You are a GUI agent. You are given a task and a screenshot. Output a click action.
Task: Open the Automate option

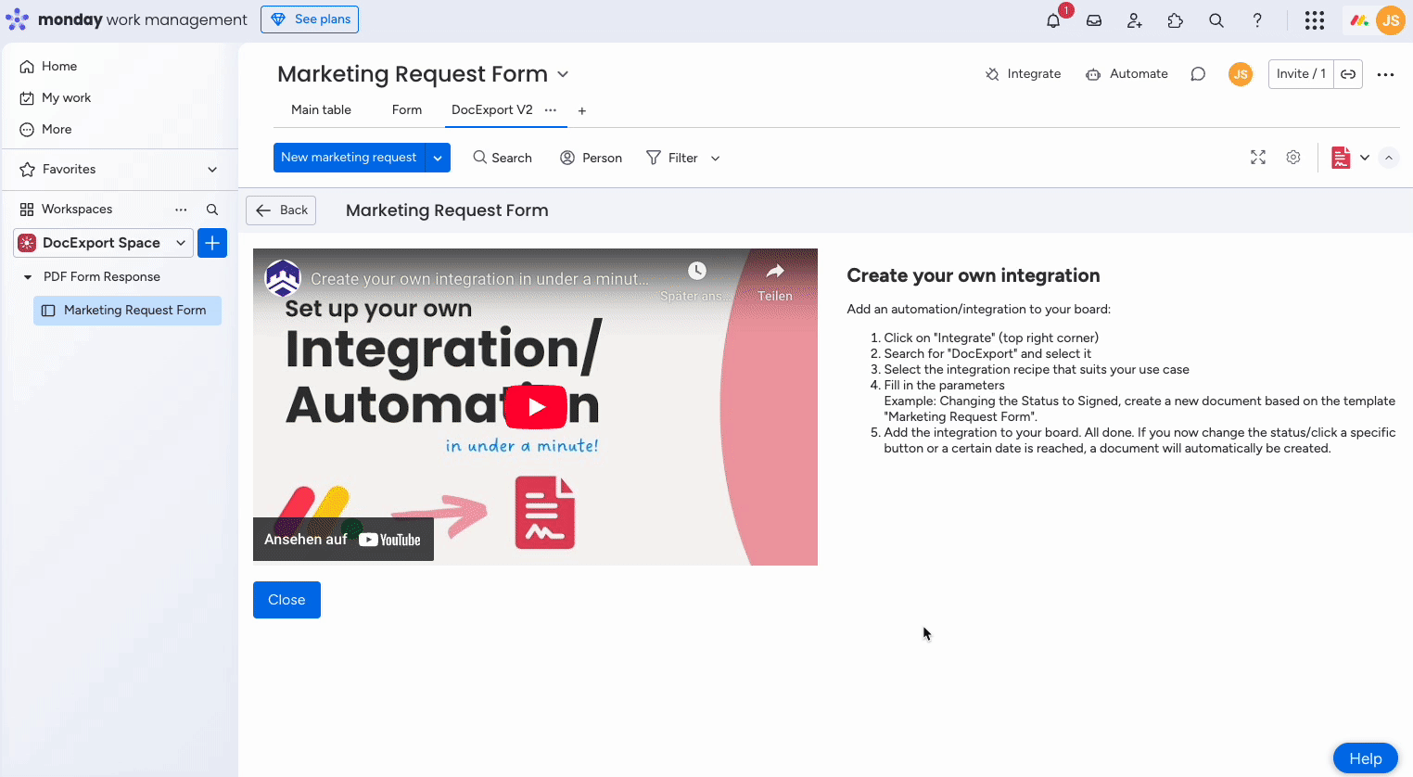[x=1127, y=74]
